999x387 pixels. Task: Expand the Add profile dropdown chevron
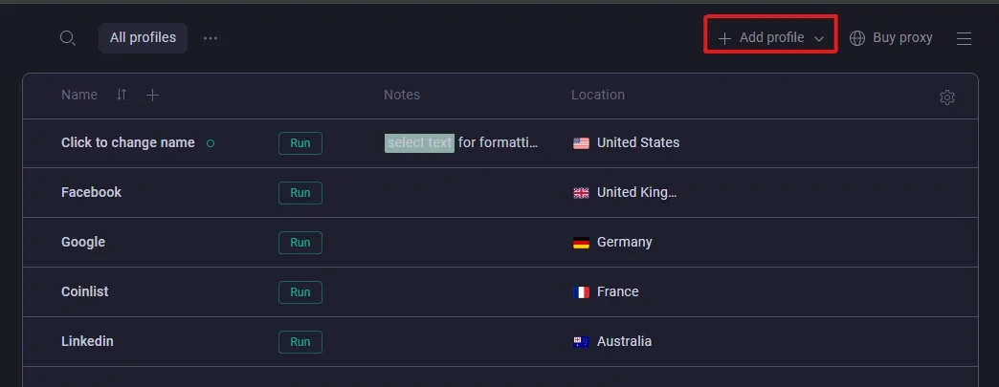pos(819,38)
